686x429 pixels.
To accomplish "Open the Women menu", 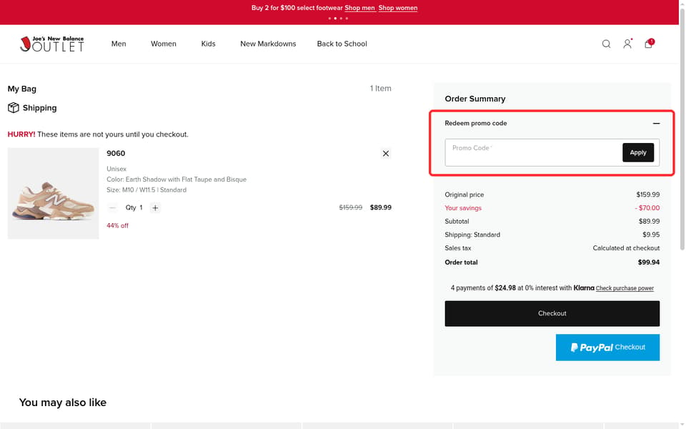I will [164, 44].
